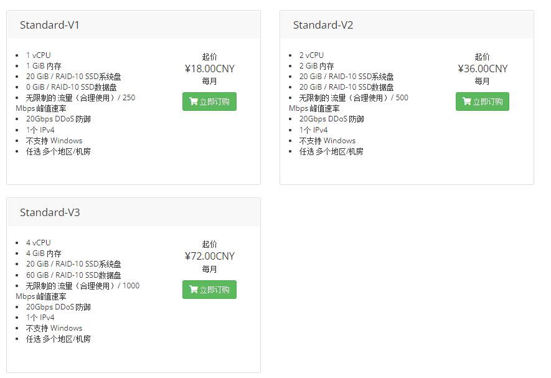The height and width of the screenshot is (378, 551).
Task: Click the ¥18.00CNY price text
Action: (210, 69)
